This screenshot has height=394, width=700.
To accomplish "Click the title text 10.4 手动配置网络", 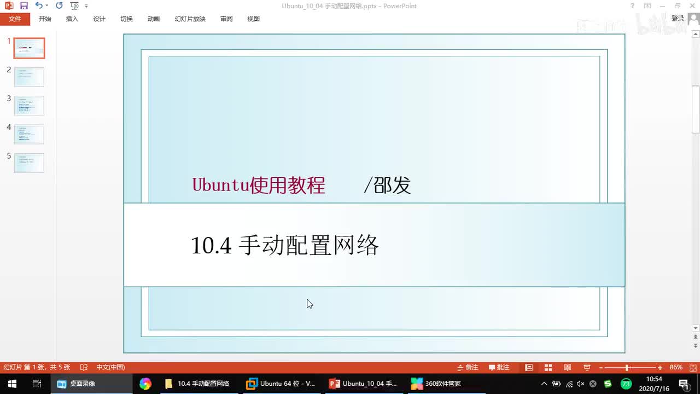I will 284,245.
